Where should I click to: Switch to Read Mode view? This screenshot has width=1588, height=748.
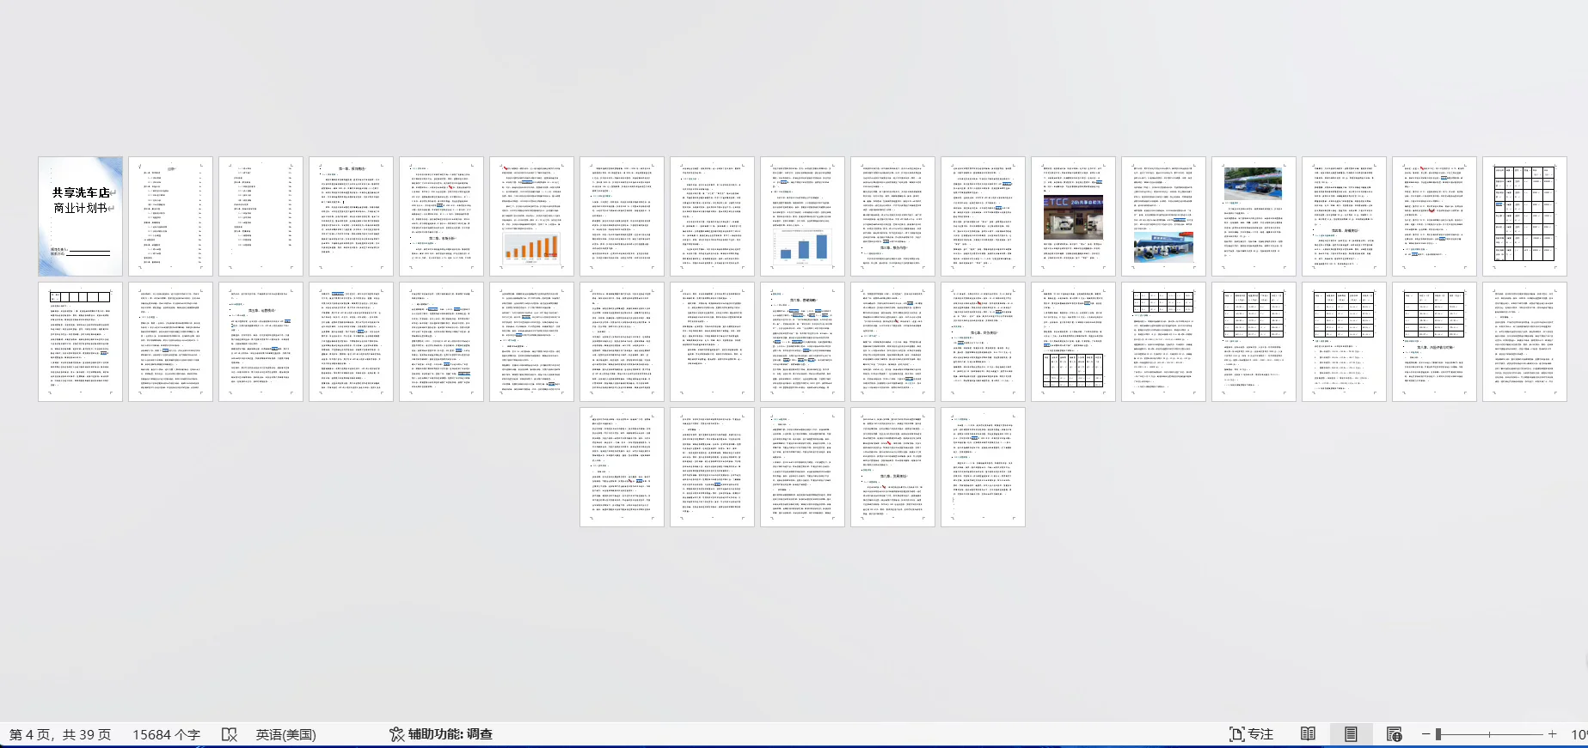pos(1308,734)
